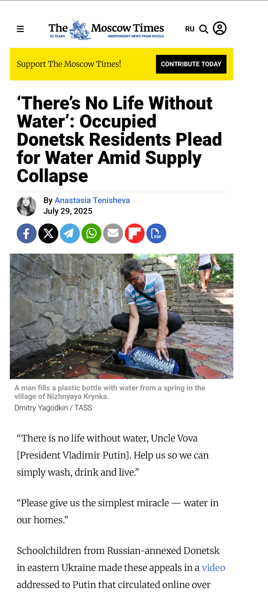Open the hamburger menu
Image resolution: width=268 pixels, height=612 pixels.
pyautogui.click(x=20, y=29)
